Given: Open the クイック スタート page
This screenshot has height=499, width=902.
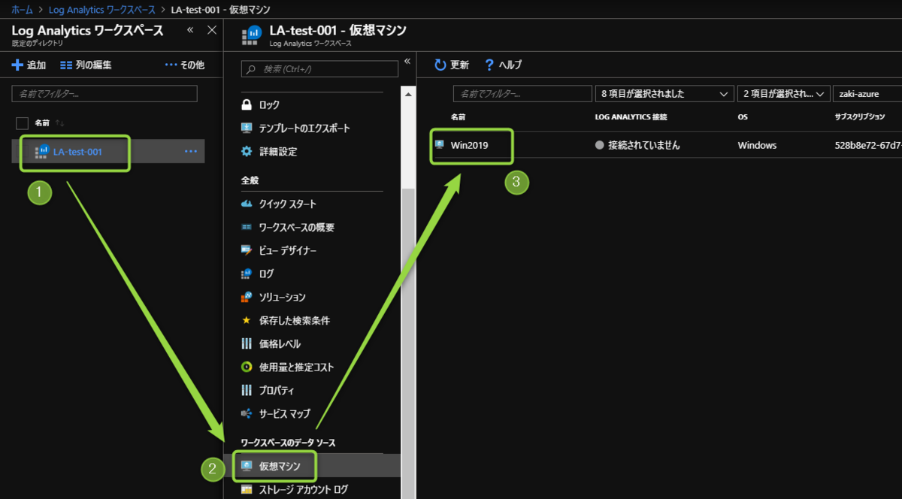Looking at the screenshot, I should [286, 204].
